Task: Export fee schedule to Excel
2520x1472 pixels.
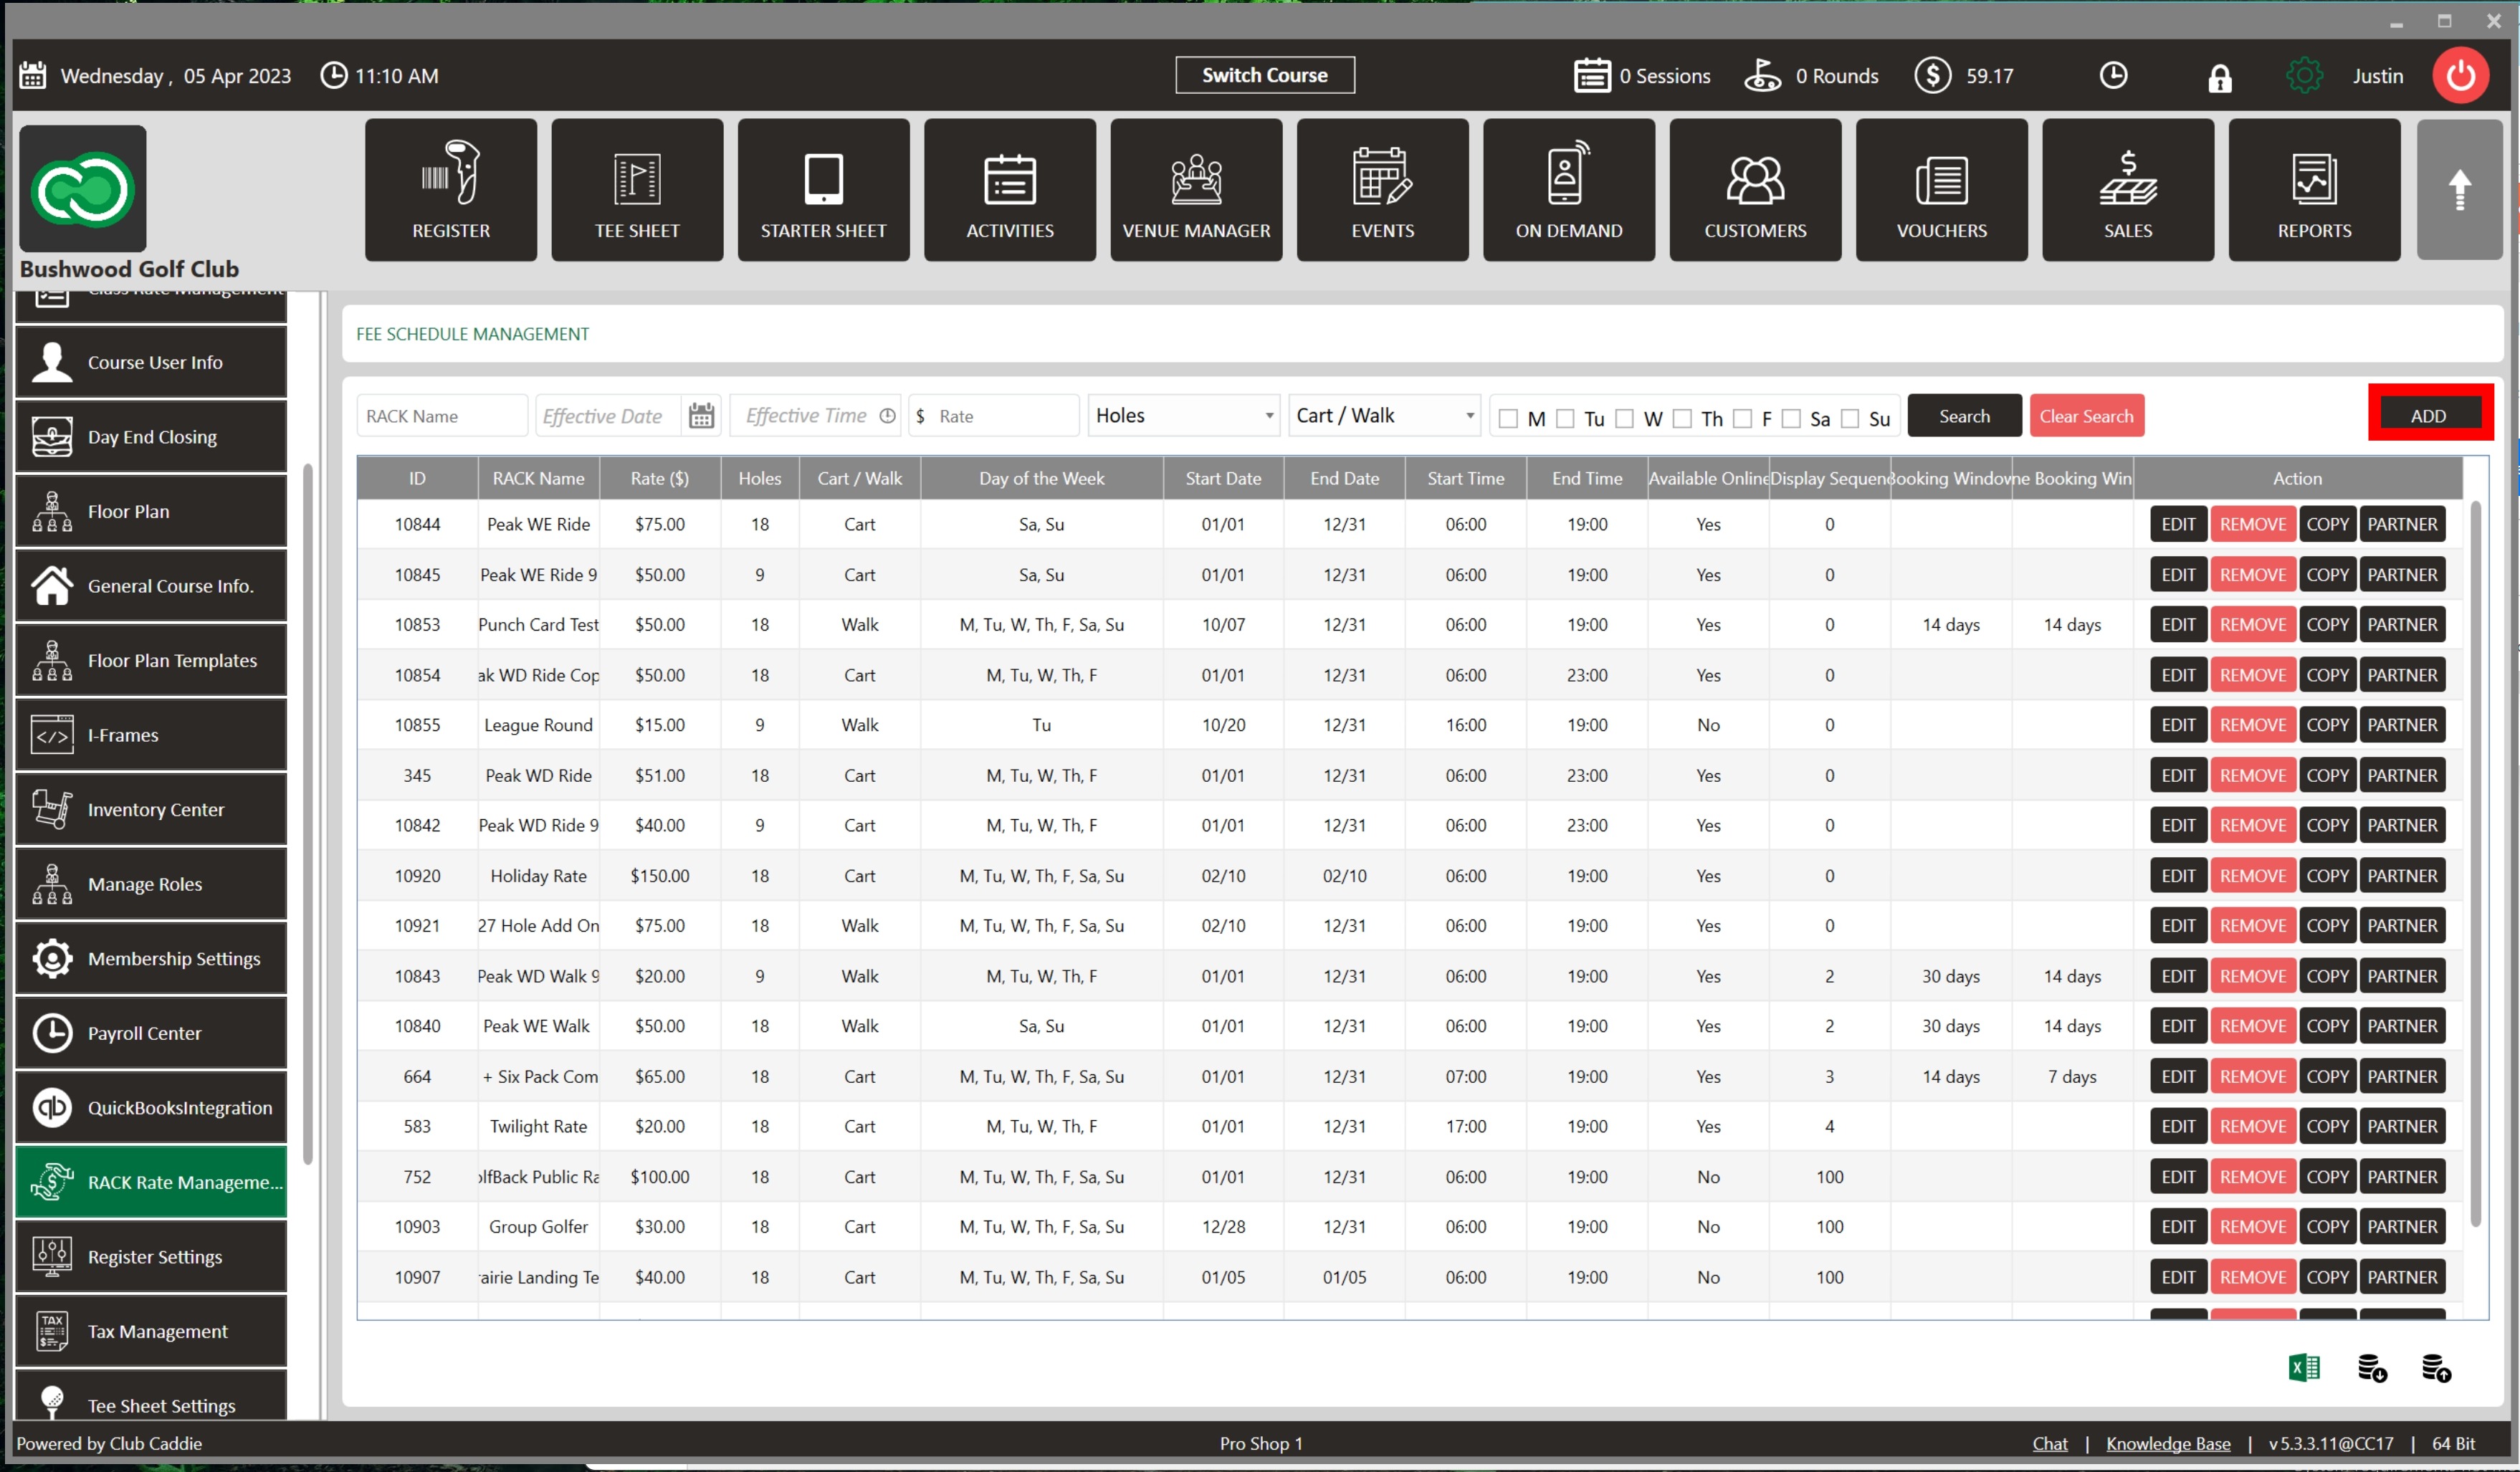Action: click(x=2303, y=1367)
